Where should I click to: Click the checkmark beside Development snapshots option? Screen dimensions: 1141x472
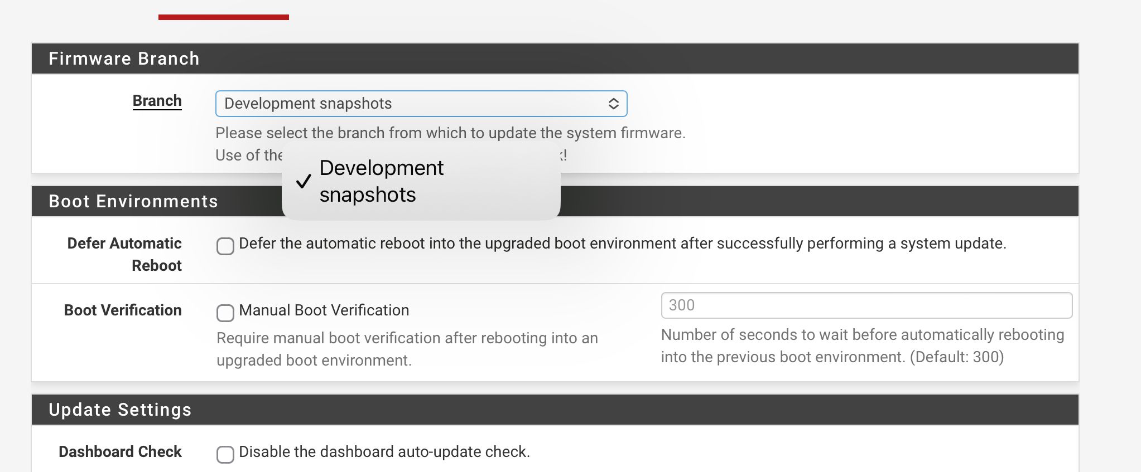pos(304,181)
